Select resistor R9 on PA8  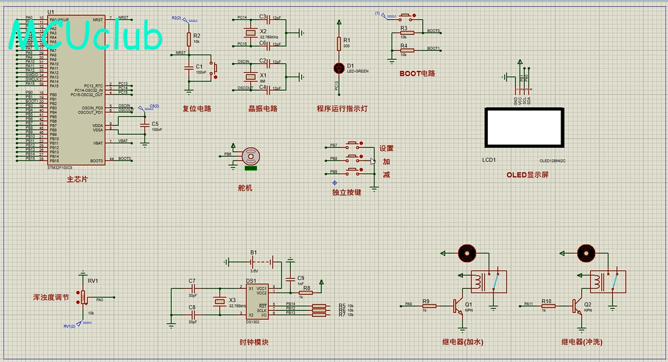point(429,306)
